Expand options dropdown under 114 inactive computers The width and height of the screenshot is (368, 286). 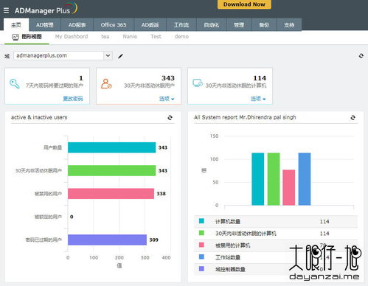[x=258, y=99]
